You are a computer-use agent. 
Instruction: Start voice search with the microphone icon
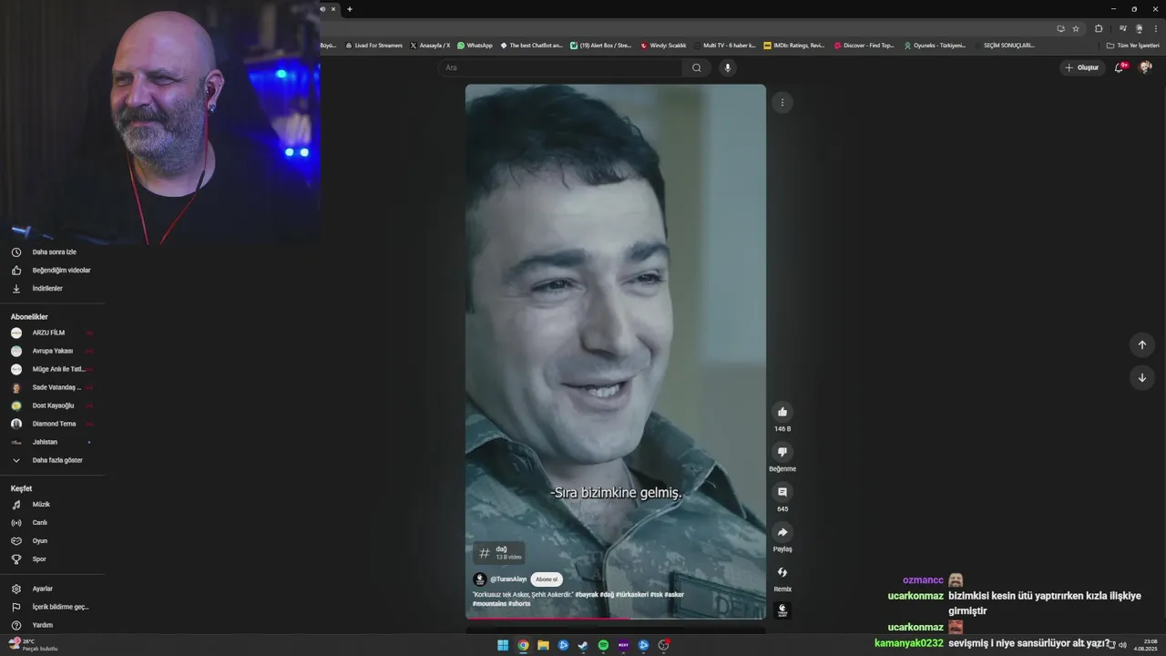[727, 67]
